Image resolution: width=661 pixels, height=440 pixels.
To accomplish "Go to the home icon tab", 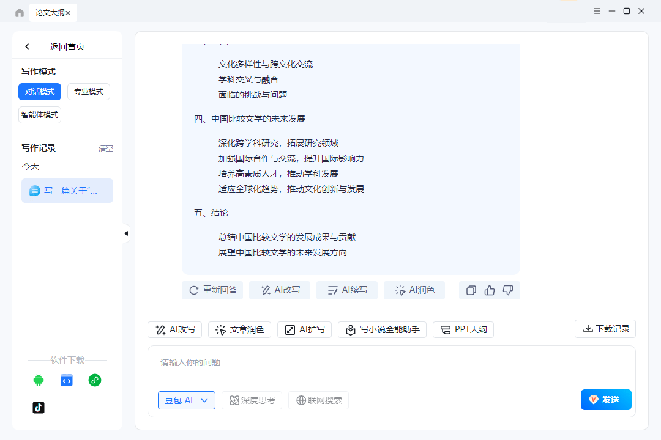I will 20,12.
